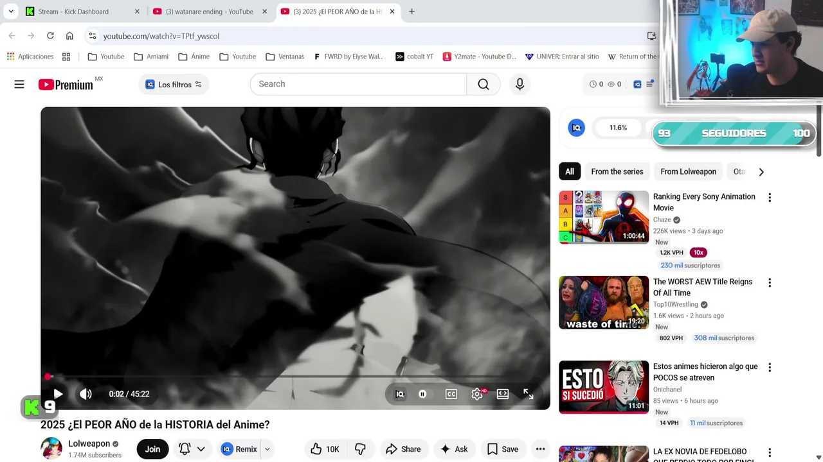Open more actions under the video
Image resolution: width=823 pixels, height=462 pixels.
point(541,449)
